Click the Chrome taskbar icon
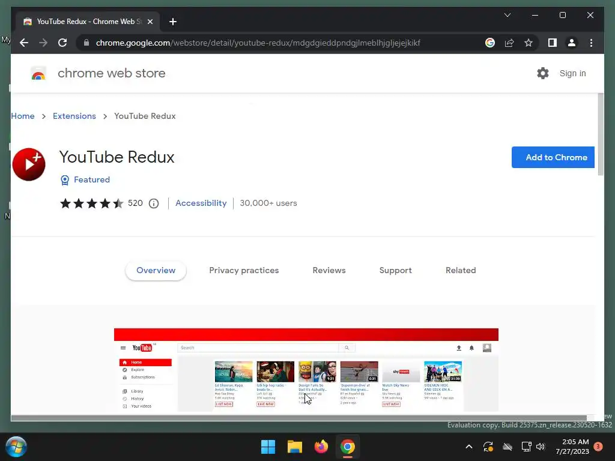The image size is (615, 461). point(348,447)
